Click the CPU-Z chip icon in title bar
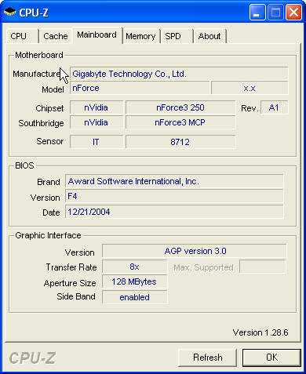 pos(9,13)
